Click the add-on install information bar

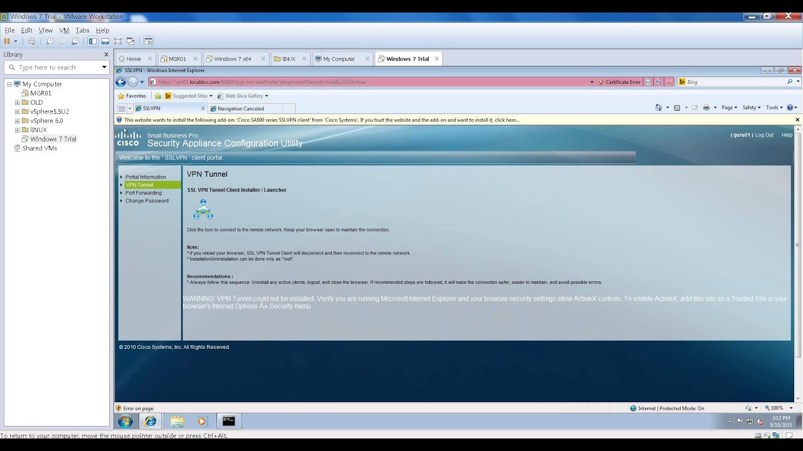pos(455,120)
